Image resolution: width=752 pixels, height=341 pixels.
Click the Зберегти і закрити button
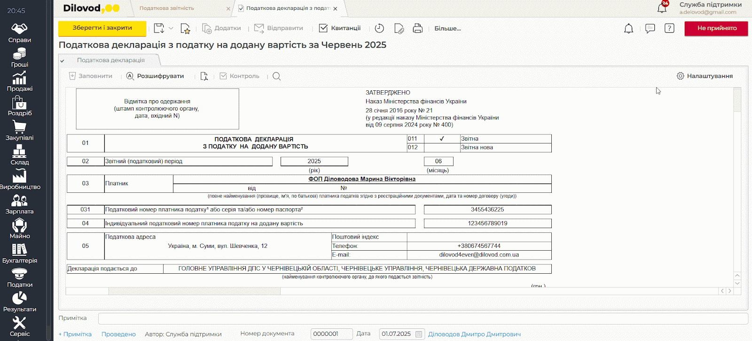click(x=102, y=28)
